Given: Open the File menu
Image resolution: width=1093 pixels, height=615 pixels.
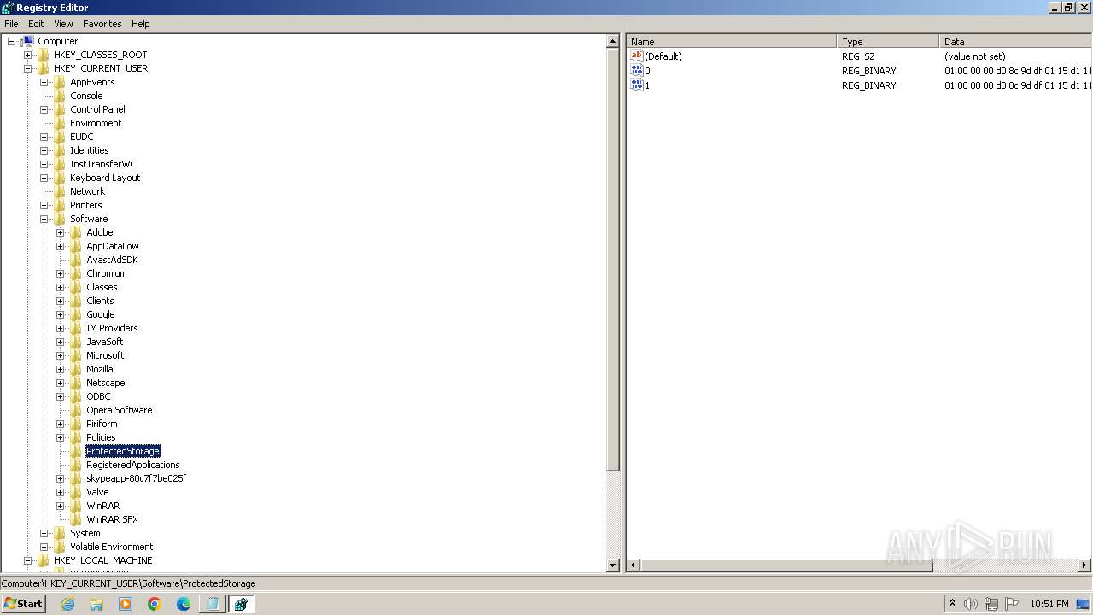Looking at the screenshot, I should [11, 24].
